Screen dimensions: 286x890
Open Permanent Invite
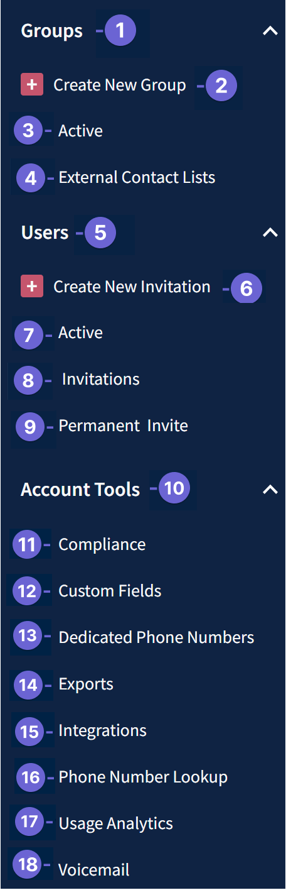[x=124, y=426]
